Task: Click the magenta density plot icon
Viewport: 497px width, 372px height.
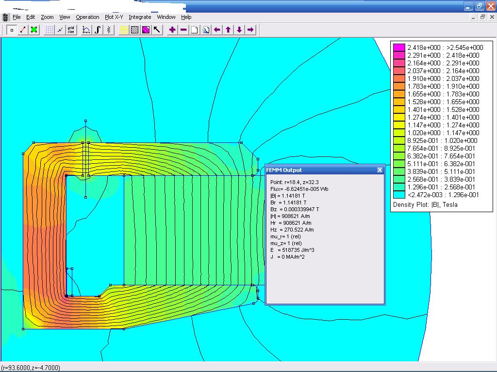Action: coord(146,30)
